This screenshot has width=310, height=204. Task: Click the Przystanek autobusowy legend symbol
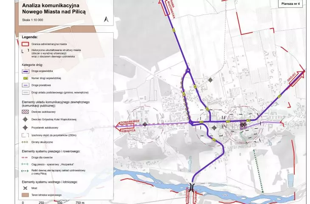coord(25,127)
